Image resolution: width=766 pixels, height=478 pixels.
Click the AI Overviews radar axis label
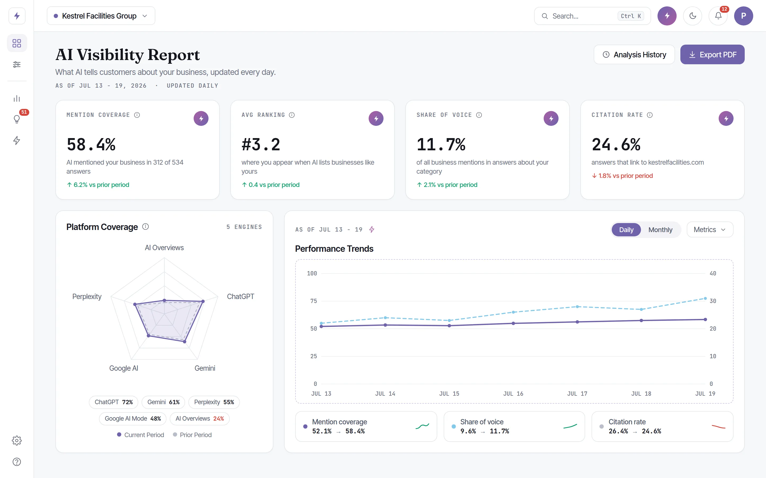point(164,247)
